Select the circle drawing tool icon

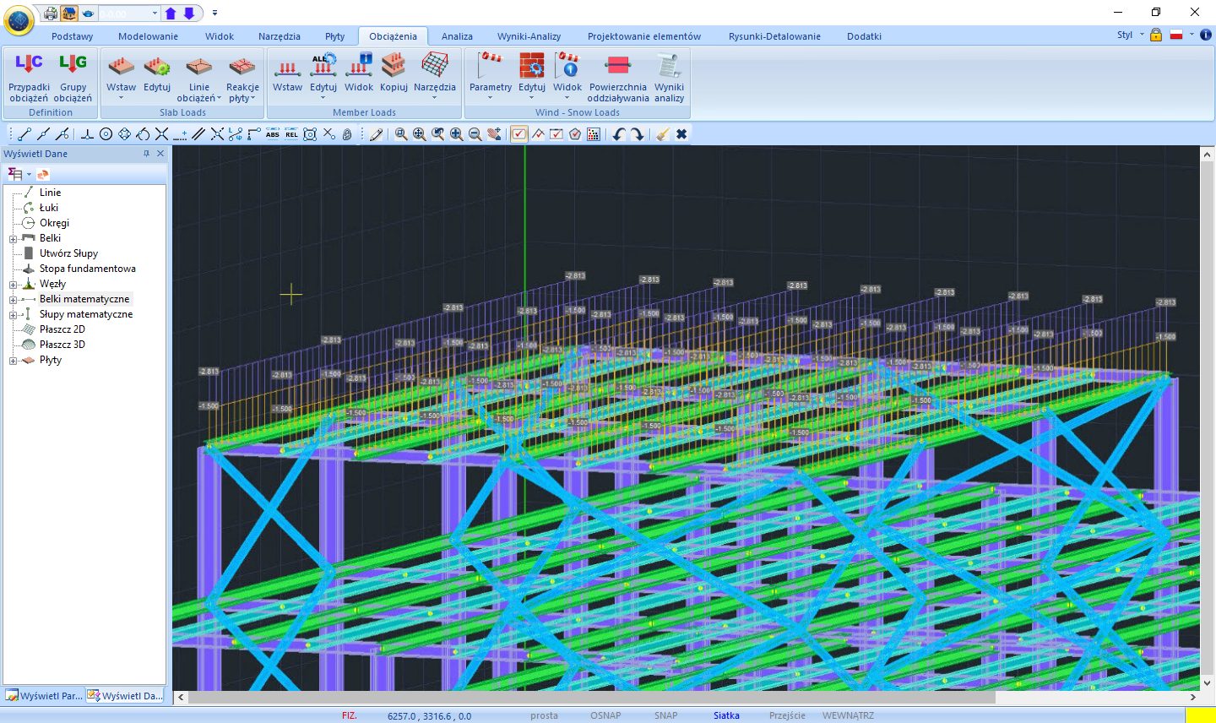pyautogui.click(x=106, y=134)
